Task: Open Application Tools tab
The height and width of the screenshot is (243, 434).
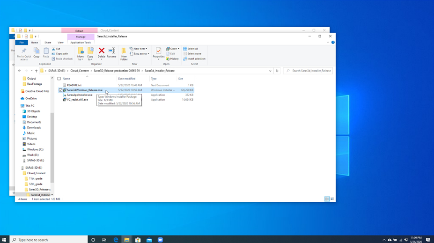Action: point(81,43)
